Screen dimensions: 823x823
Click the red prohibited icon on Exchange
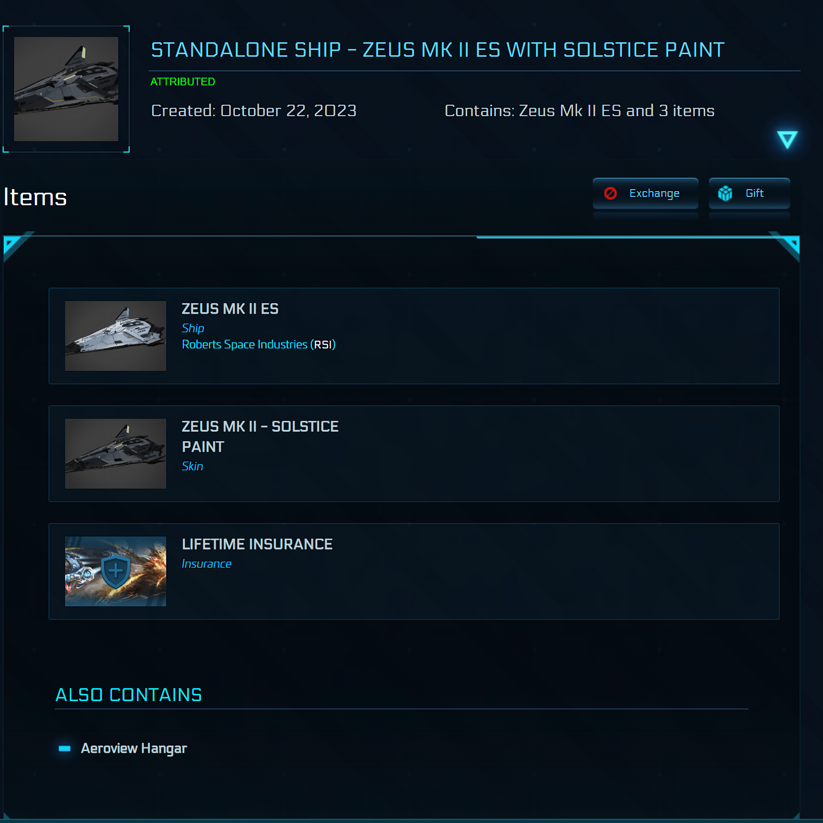click(610, 193)
